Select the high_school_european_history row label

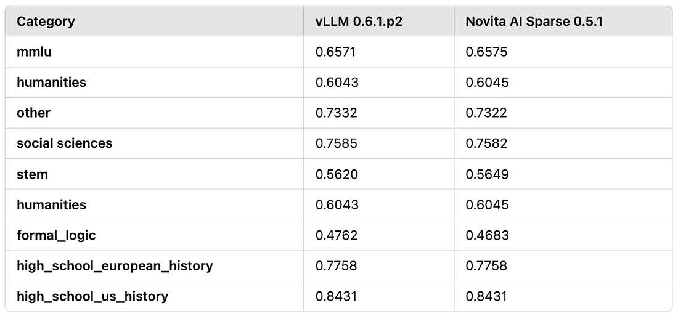(115, 266)
